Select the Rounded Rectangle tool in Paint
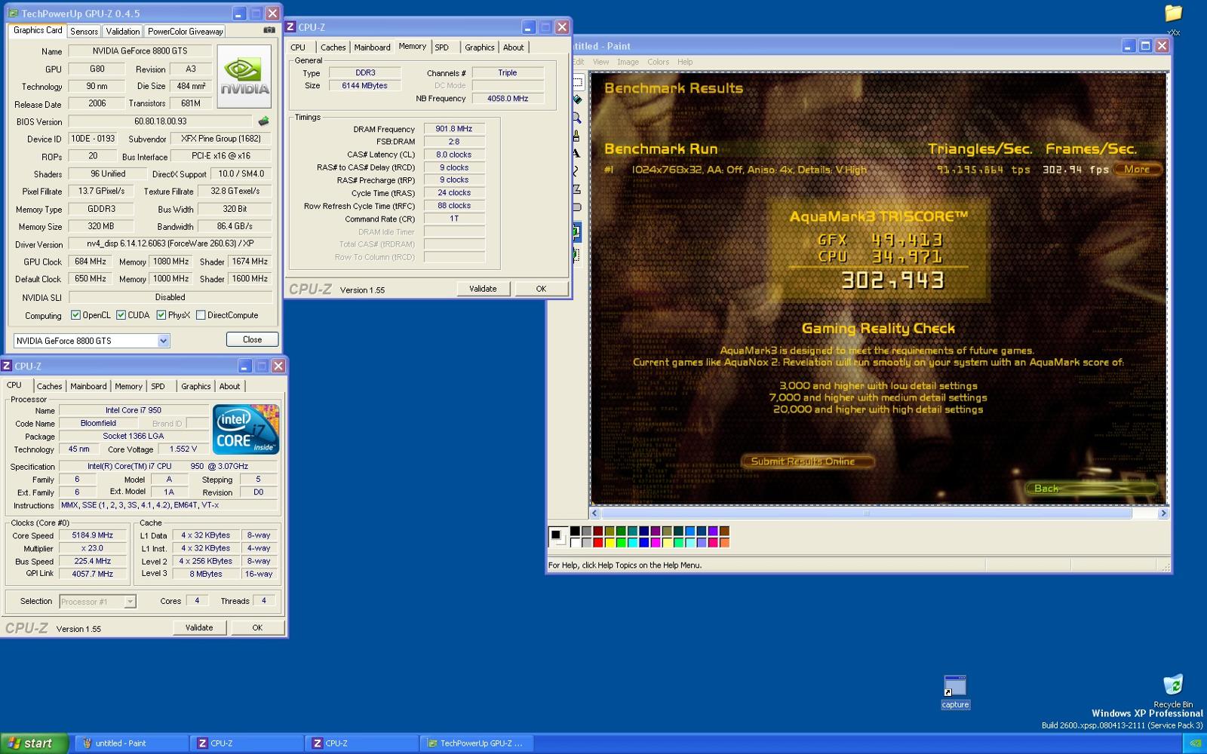 (577, 207)
